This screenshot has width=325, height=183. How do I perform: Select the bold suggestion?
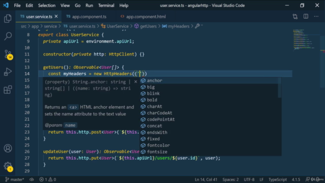(209, 100)
